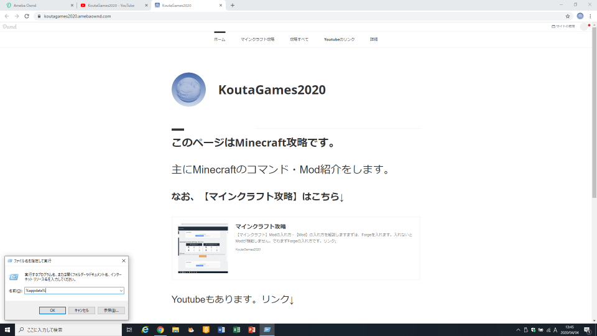Viewport: 597px width, 336px height.
Task: Click the heading このページはMinecraft攻略です。
Action: [x=254, y=143]
